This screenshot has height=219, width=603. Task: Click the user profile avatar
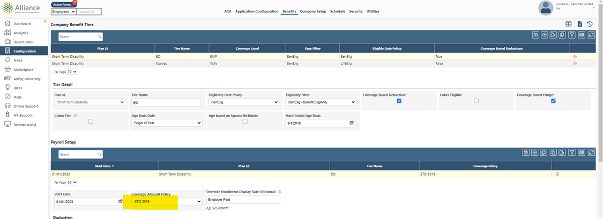[x=545, y=8]
